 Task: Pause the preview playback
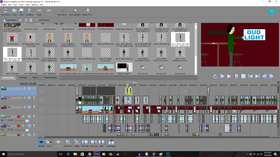click(x=236, y=76)
